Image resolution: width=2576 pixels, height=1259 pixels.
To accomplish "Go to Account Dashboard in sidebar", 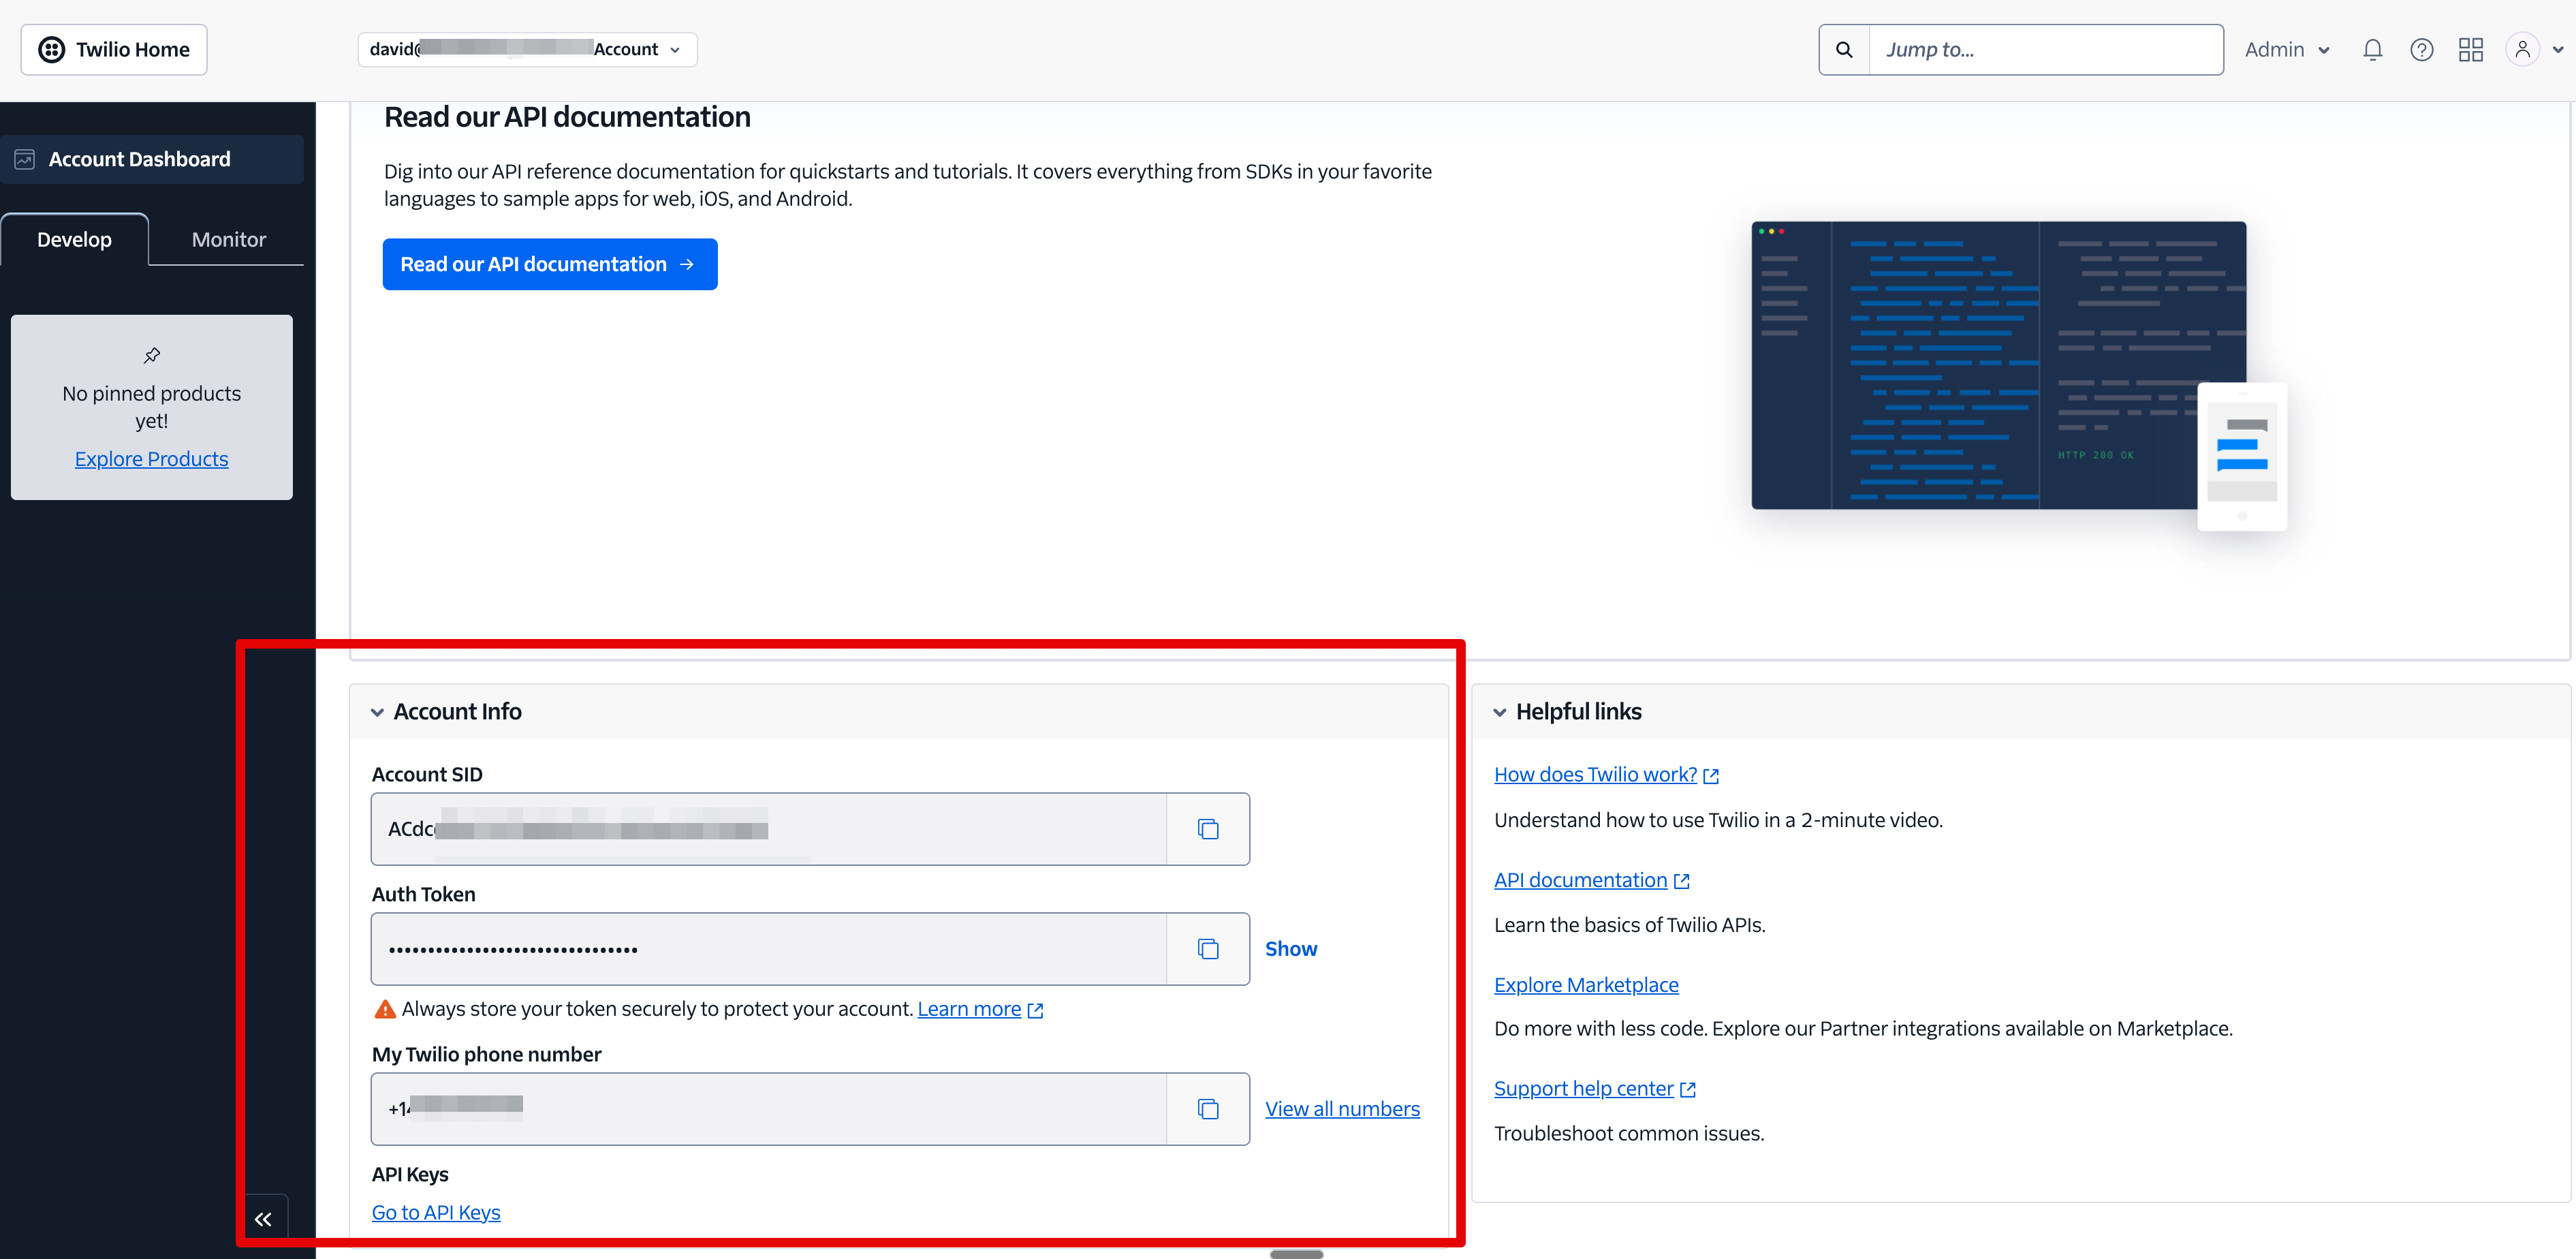I will (152, 159).
